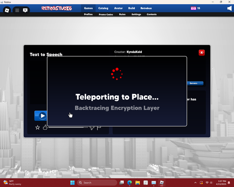234x187 pixels.
Task: Click Backtracing Encryption Layer status text
Action: [117, 108]
